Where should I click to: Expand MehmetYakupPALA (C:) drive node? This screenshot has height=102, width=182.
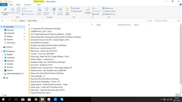pos(3,74)
